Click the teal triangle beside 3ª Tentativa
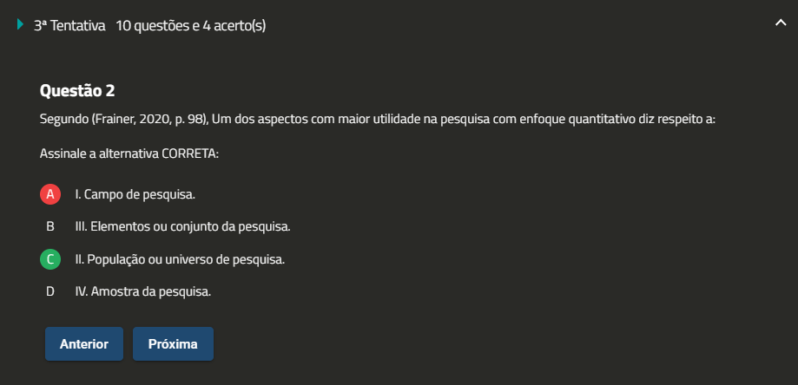The width and height of the screenshot is (798, 385). (x=20, y=25)
